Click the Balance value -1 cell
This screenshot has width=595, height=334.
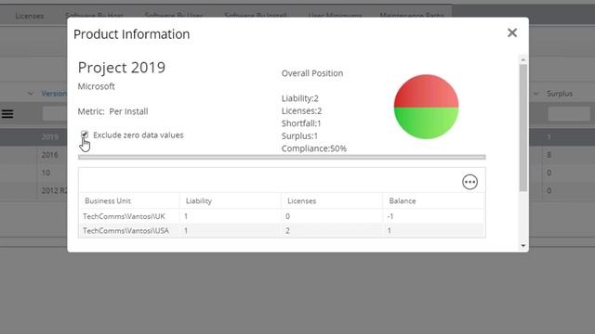pyautogui.click(x=390, y=216)
